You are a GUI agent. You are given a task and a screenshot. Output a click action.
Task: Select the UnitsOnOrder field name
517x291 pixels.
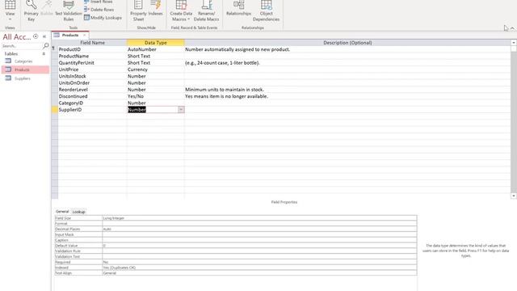pos(74,82)
